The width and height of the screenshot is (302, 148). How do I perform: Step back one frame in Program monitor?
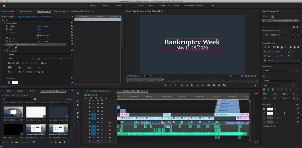pos(187,85)
